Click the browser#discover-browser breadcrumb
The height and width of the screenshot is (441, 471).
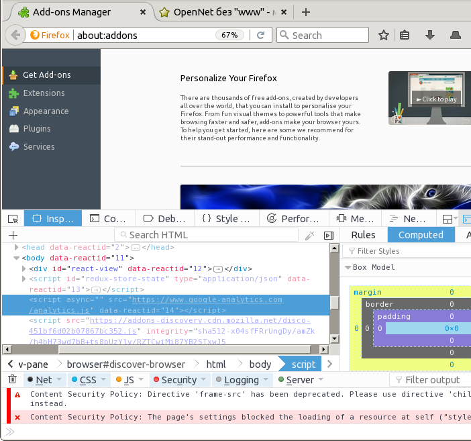pyautogui.click(x=126, y=364)
